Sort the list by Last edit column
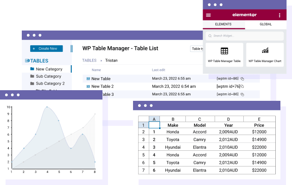 point(158,70)
